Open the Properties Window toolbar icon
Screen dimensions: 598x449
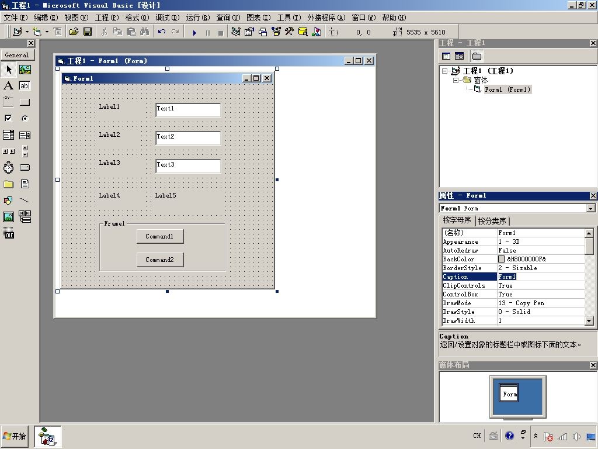[249, 32]
